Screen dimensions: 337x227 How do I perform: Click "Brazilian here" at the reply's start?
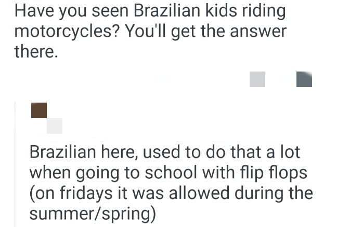(83, 153)
